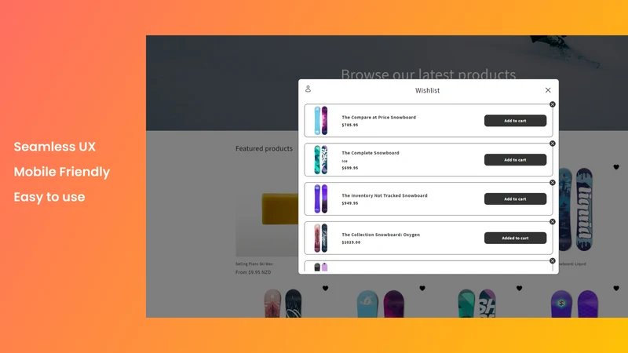
Task: Add The Inventory Not Tracked Snowboard to cart
Action: (515, 199)
